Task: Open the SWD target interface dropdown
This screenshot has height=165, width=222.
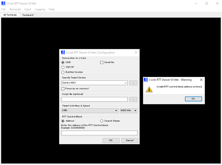Action: pyautogui.click(x=90, y=111)
